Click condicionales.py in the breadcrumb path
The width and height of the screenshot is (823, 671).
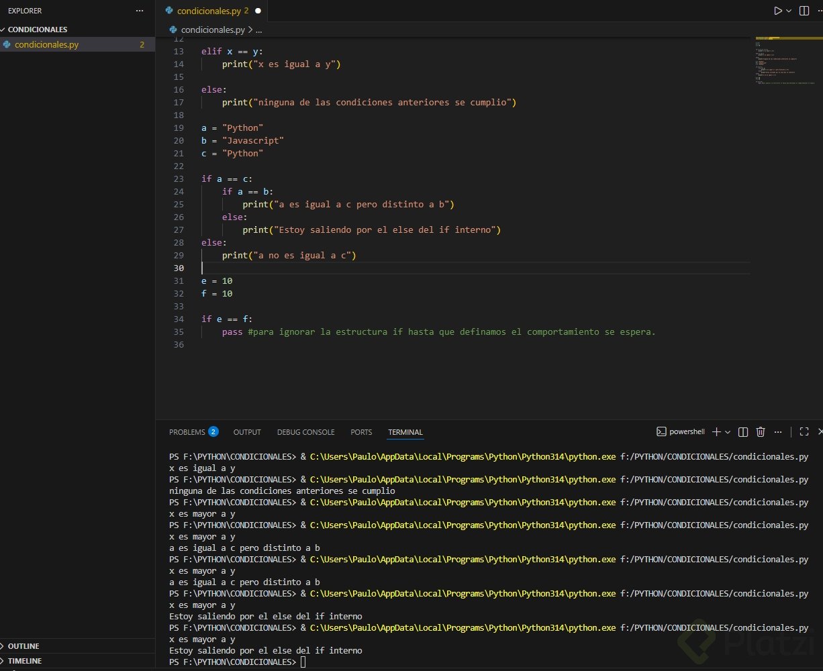212,30
